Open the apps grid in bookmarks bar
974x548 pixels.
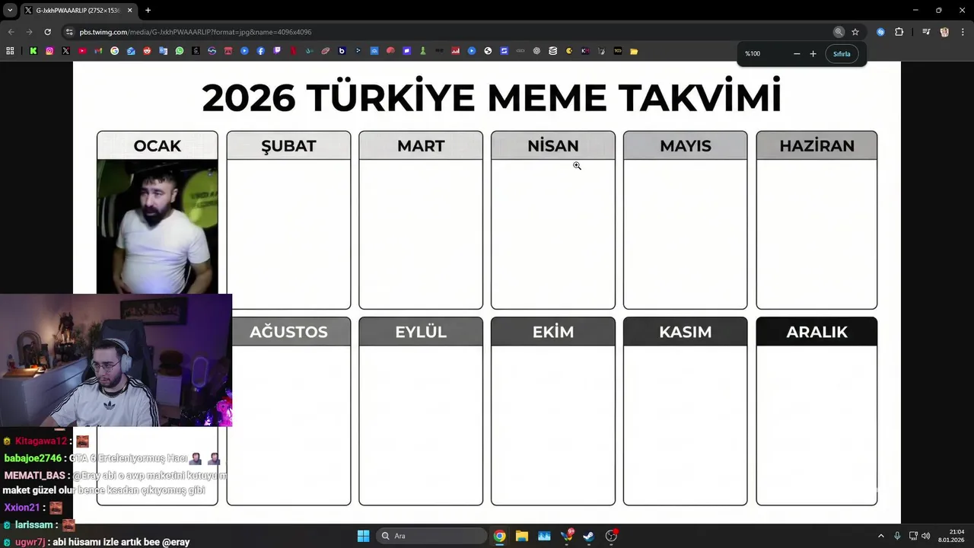[10, 51]
